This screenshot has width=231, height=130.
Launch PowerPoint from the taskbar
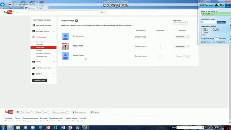(x=48, y=127)
